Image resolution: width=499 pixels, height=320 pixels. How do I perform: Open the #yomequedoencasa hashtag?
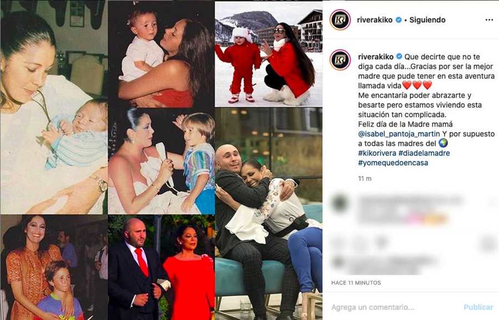point(393,163)
